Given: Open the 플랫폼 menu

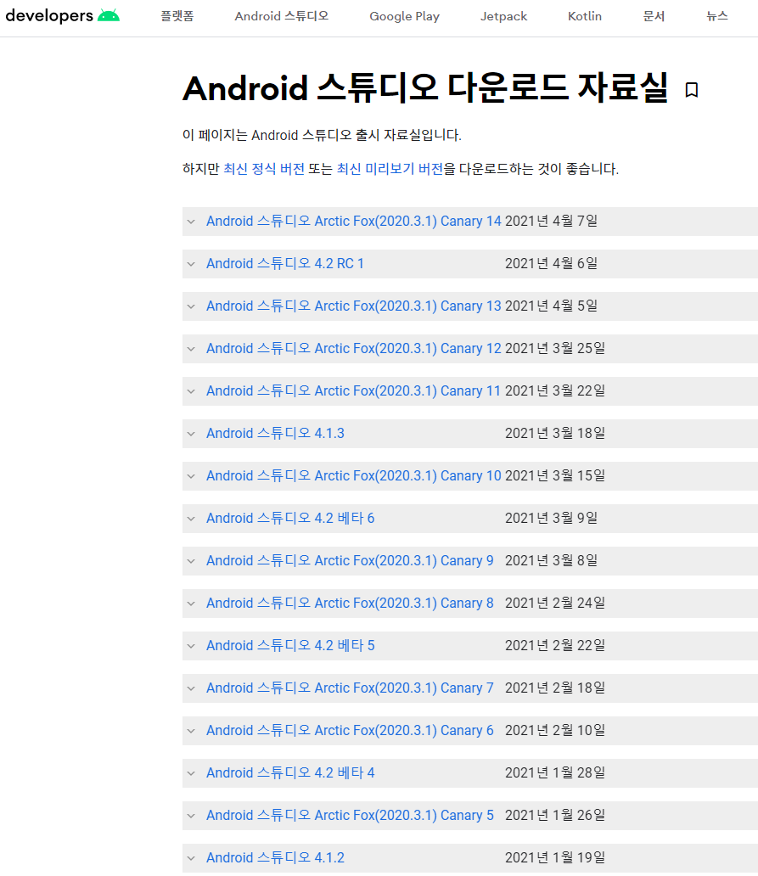Looking at the screenshot, I should pos(177,16).
